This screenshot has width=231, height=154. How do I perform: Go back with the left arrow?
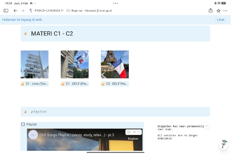pos(16,10)
